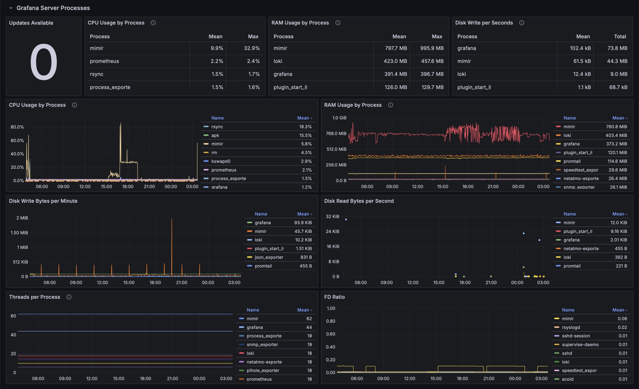Sort FD Ratio legend by Mean
This screenshot has height=389, width=639.
620,310
